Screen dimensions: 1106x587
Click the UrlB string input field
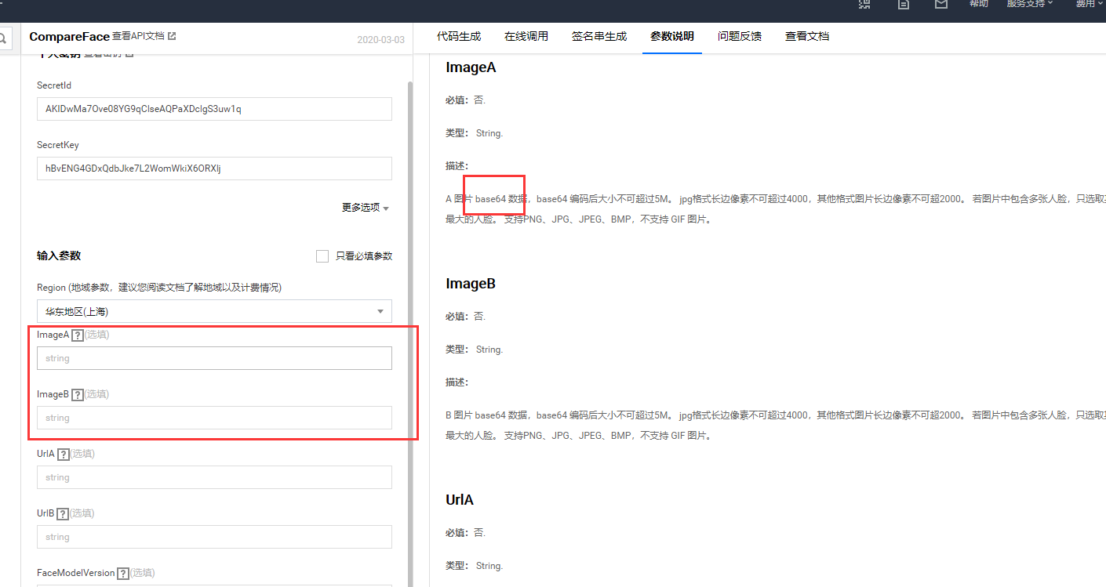tap(214, 537)
